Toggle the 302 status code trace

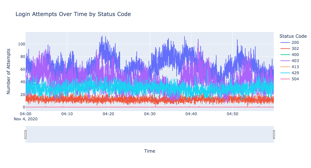(x=290, y=49)
